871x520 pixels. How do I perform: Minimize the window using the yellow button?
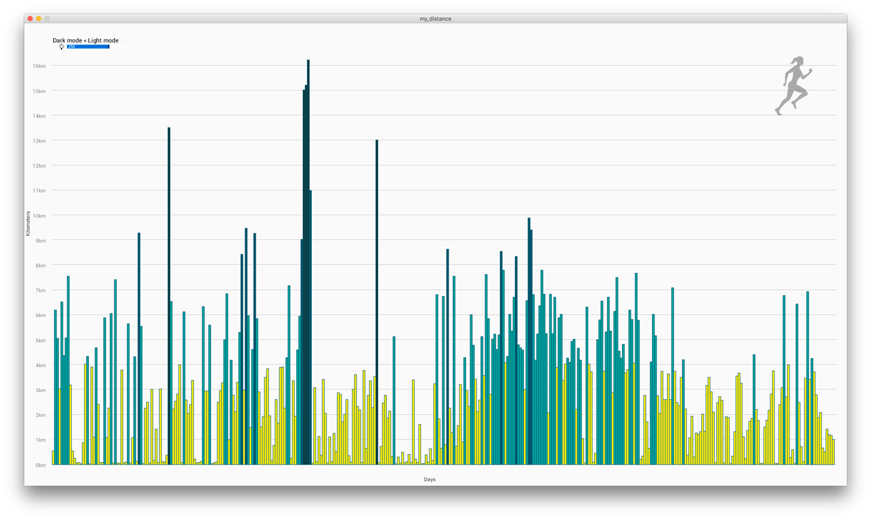[x=39, y=19]
